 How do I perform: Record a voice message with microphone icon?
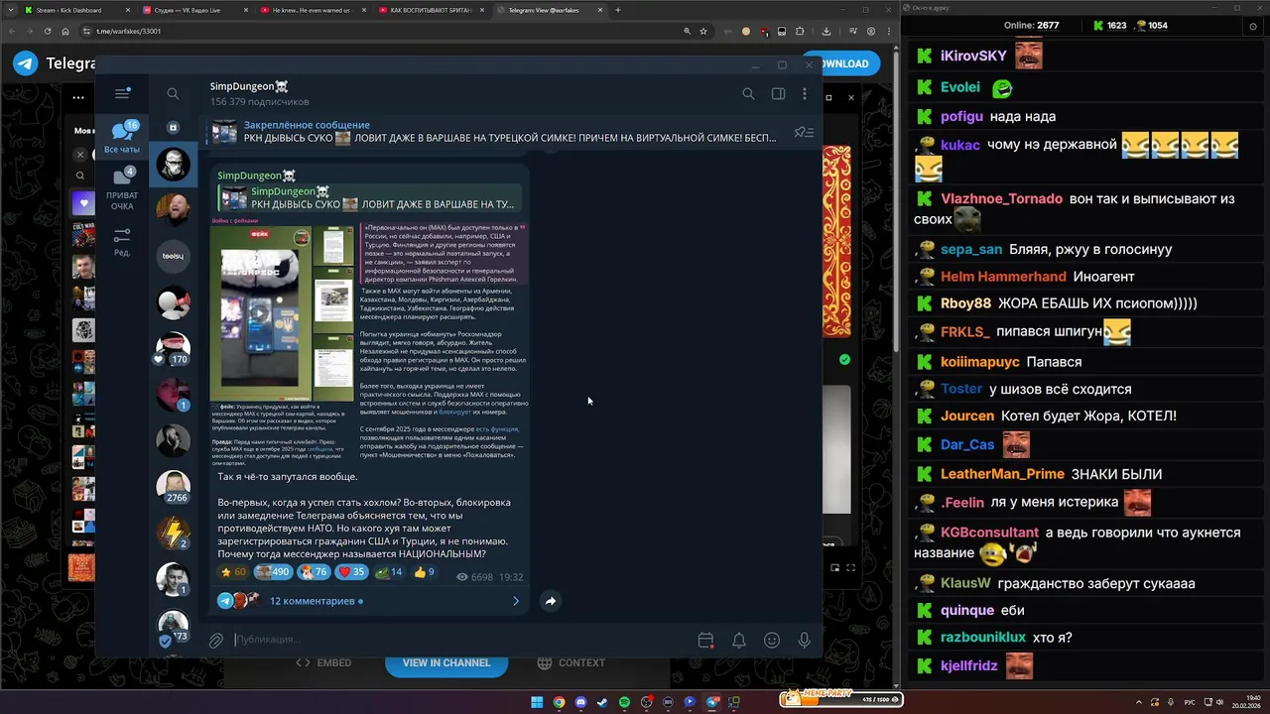click(804, 641)
